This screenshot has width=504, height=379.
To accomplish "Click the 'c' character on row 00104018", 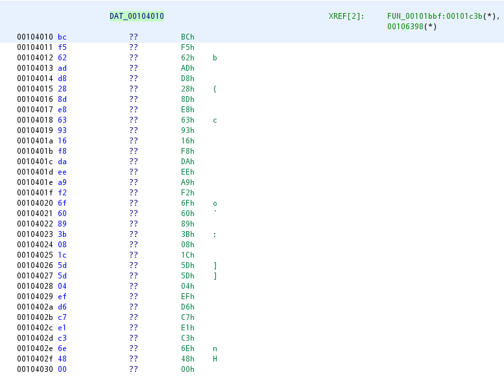I will click(215, 120).
